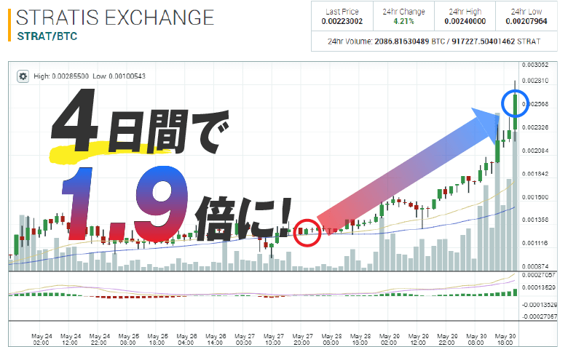Click the 24hr Low value 0.00207964
This screenshot has width=568, height=347.
tap(526, 21)
